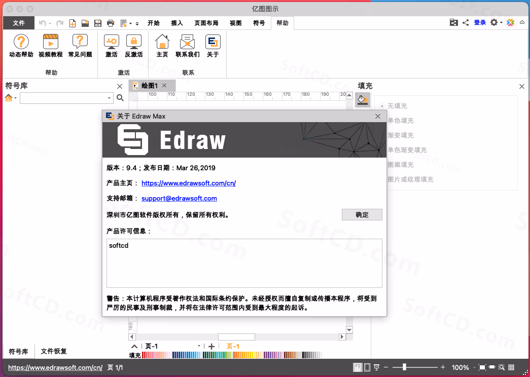Switch to the 视图 ribbon tab
The width and height of the screenshot is (530, 377).
(x=236, y=23)
